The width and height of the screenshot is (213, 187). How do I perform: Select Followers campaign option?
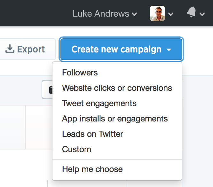80,73
